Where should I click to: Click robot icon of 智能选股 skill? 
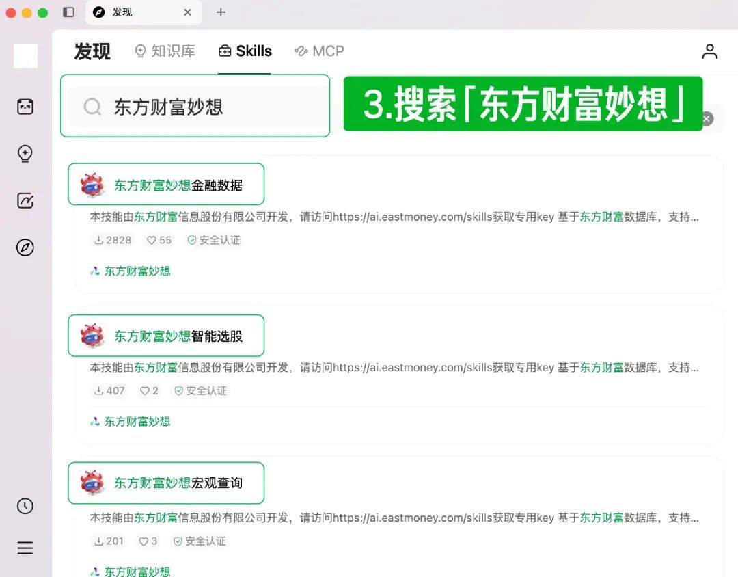(x=92, y=336)
